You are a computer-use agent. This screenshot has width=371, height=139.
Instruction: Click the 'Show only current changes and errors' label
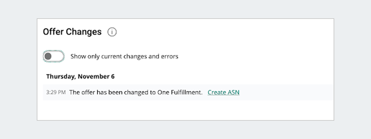[x=124, y=56]
